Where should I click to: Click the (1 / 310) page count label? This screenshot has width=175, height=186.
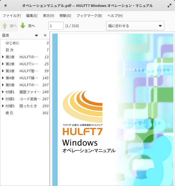click(72, 26)
